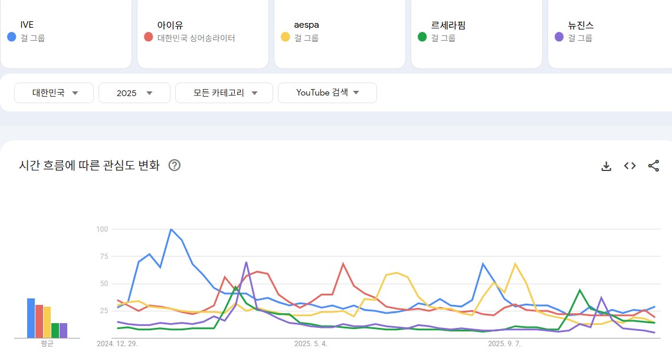672x355 pixels.
Task: Click the blue IVE color dot
Action: tap(11, 37)
